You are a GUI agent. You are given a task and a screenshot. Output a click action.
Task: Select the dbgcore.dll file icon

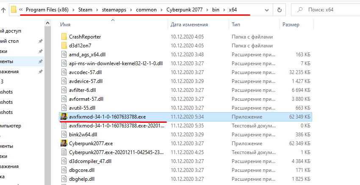(64, 170)
